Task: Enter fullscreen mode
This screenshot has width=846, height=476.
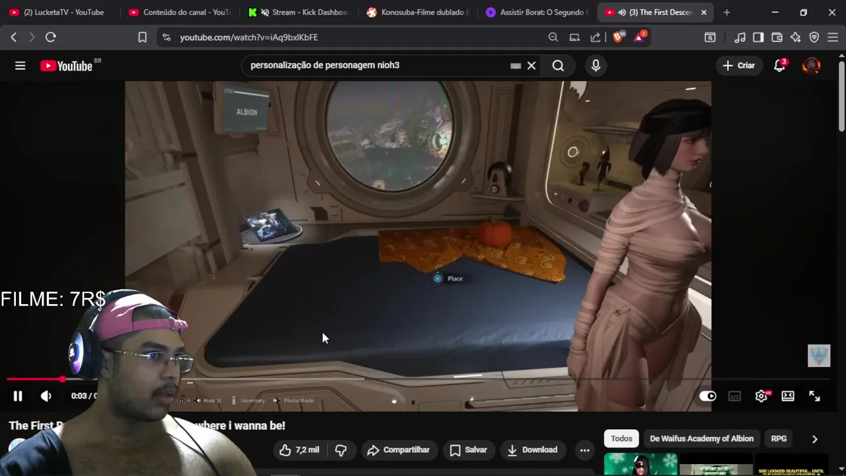Action: point(814,396)
